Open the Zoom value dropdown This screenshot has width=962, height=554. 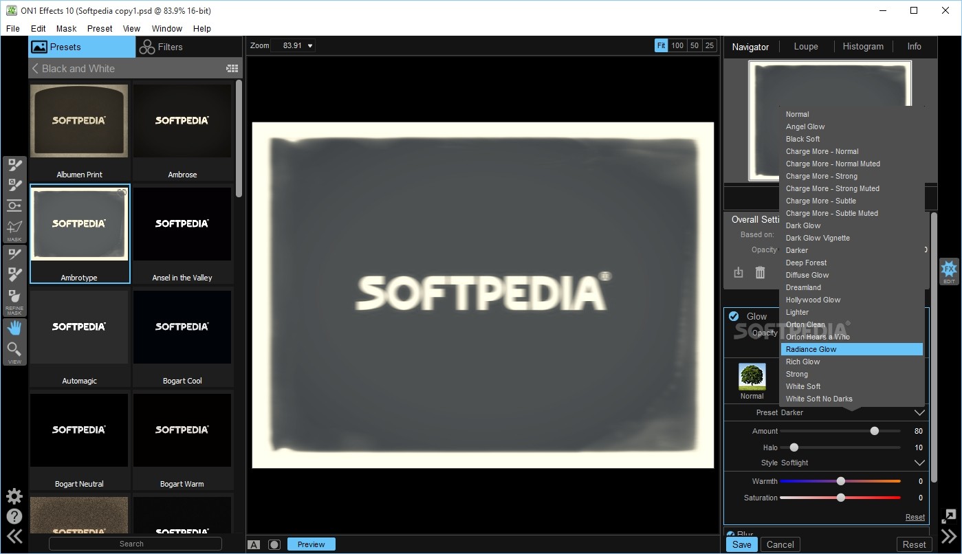point(310,46)
